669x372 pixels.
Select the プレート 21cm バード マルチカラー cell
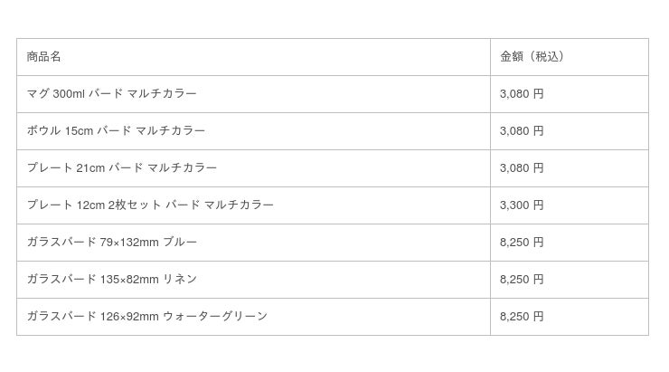pyautogui.click(x=122, y=168)
